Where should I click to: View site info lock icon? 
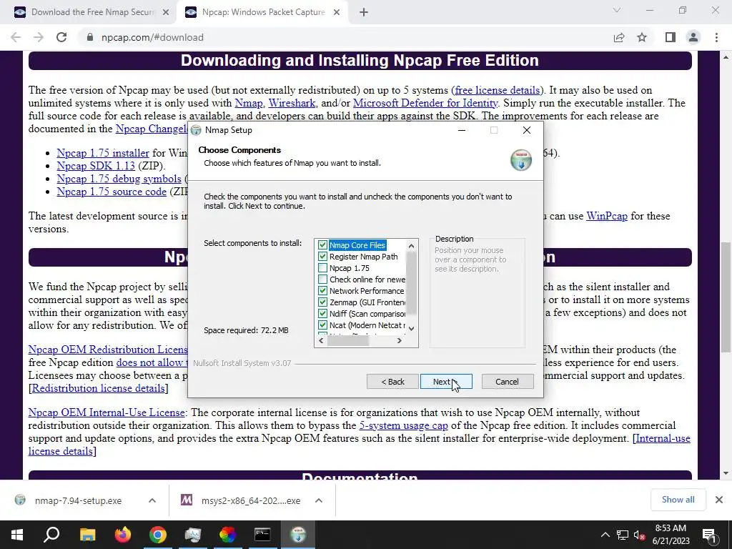click(90, 37)
